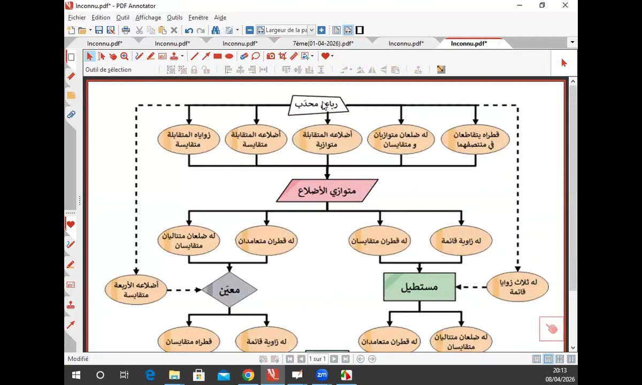Click the red arrow tool-switch button at right
The image size is (642, 385).
pos(564,63)
